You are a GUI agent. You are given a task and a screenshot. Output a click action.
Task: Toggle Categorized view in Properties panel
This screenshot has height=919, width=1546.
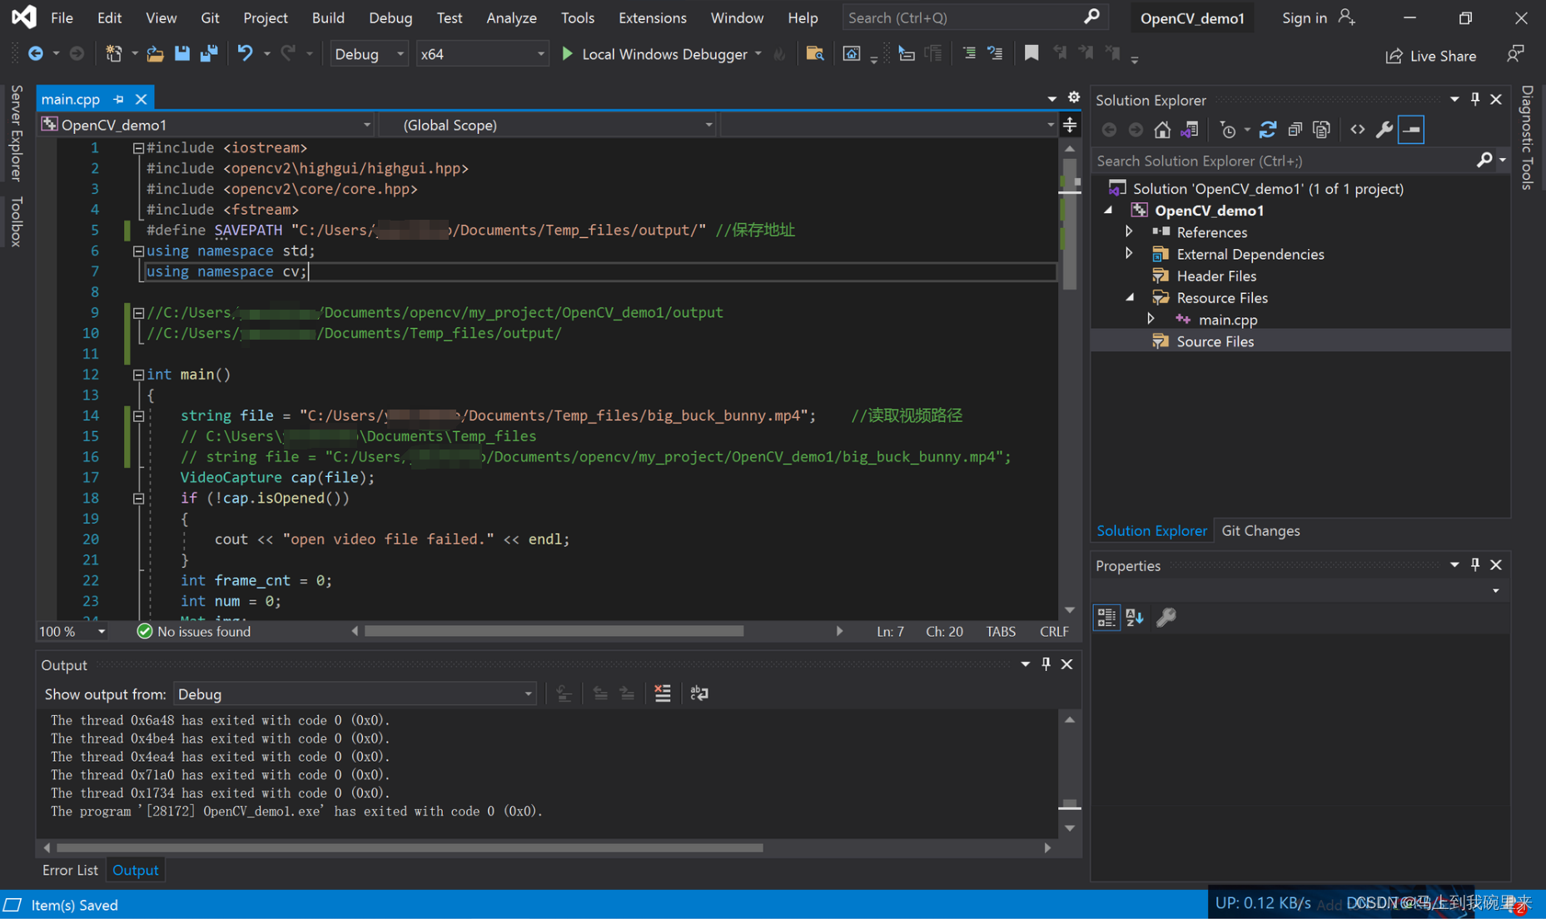pos(1106,617)
